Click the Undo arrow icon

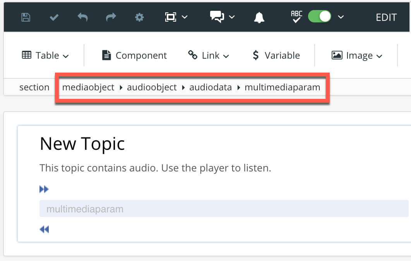[82, 17]
